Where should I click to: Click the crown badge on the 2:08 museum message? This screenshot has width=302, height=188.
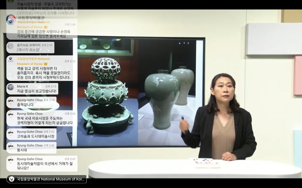pyautogui.click(x=46, y=27)
